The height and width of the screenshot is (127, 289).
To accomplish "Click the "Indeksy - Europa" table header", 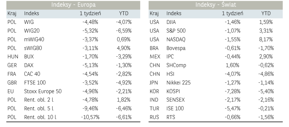I will click(x=73, y=5).
